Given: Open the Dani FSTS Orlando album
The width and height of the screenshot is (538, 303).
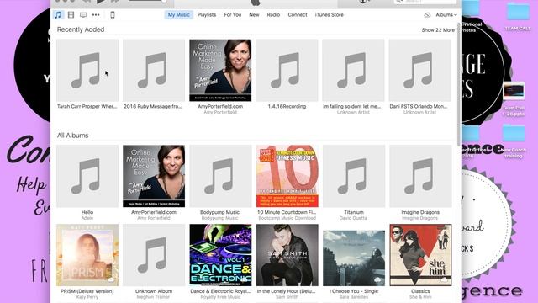Looking at the screenshot, I should point(420,71).
